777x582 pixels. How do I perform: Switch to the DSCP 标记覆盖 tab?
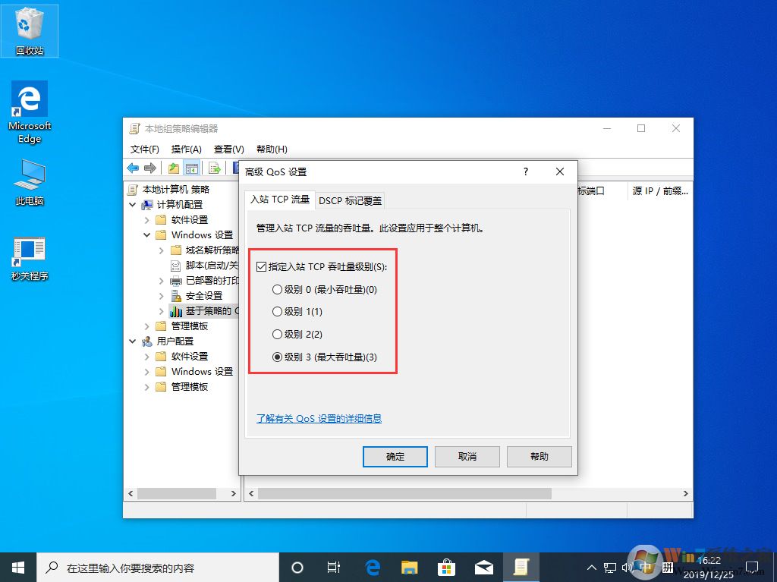(x=350, y=200)
